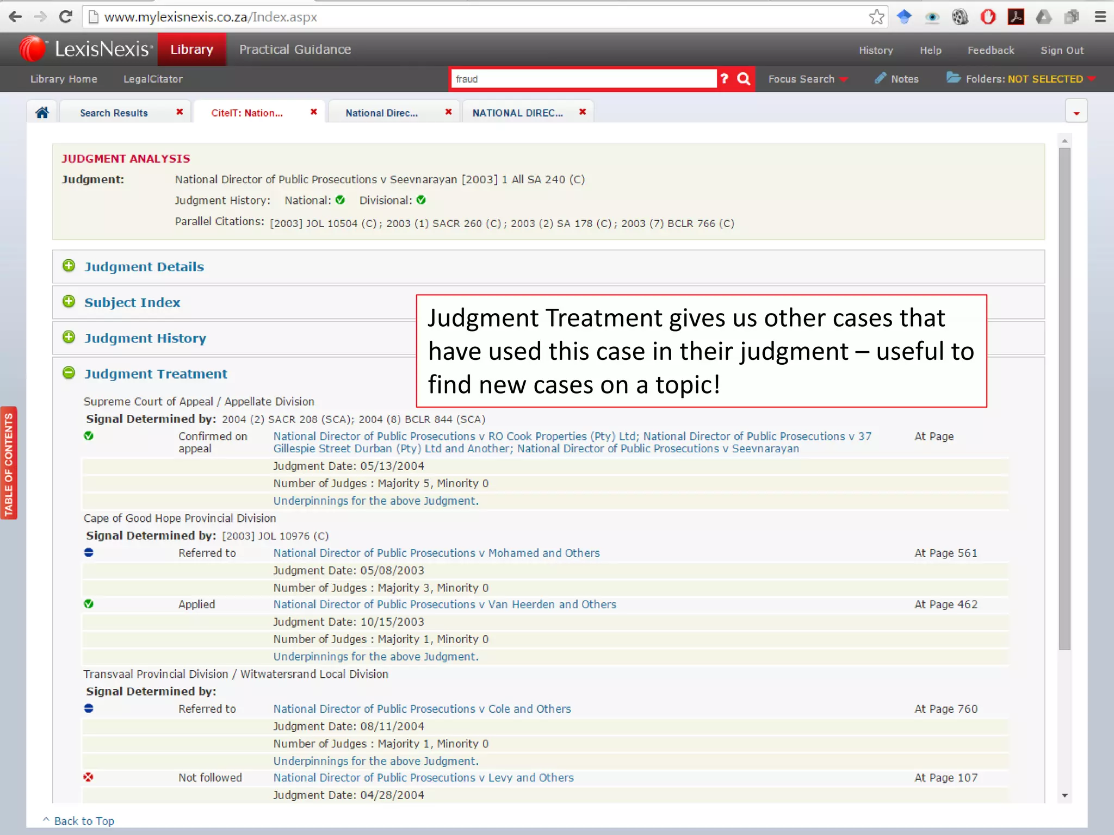The height and width of the screenshot is (835, 1114).
Task: Click the red signal icon beside Not followed
Action: 89,777
